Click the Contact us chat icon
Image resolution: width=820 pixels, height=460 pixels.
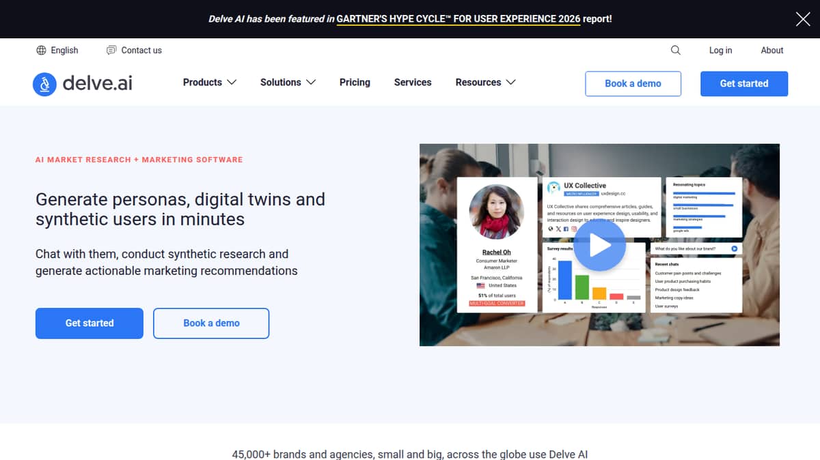click(111, 51)
